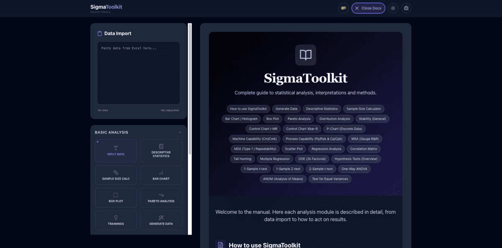This screenshot has height=248, width=502.
Task: Click the SigmaToolkit logo in the header
Action: 106,7
